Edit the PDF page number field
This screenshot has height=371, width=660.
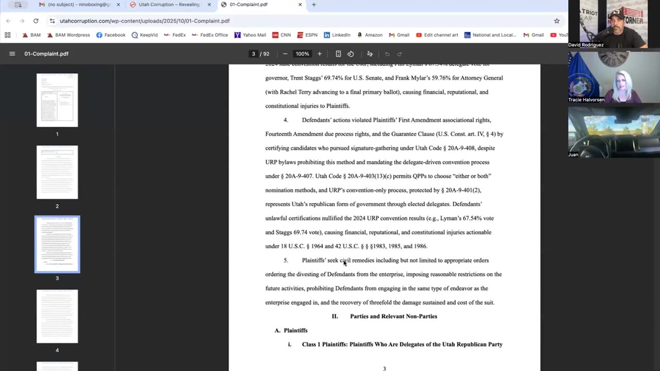(253, 54)
